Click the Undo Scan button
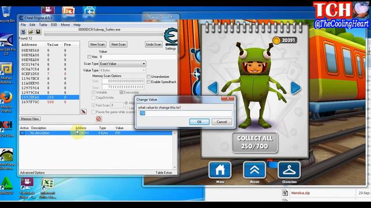371x208 pixels. [154, 44]
